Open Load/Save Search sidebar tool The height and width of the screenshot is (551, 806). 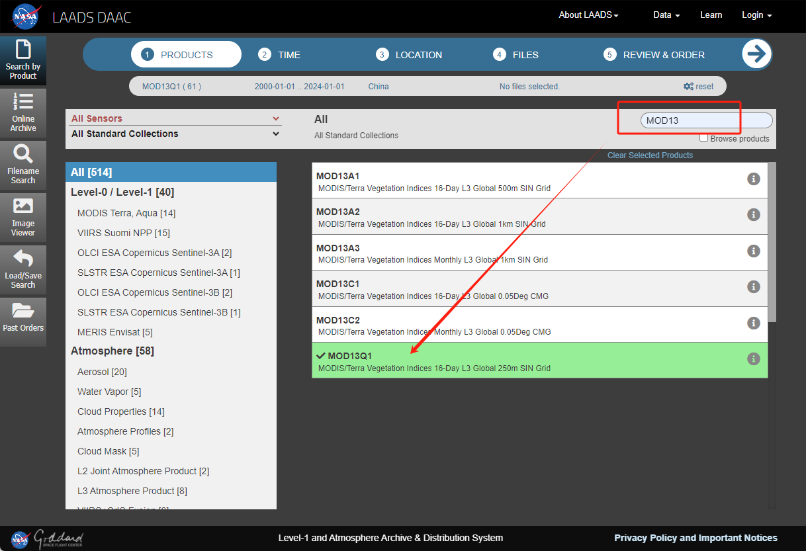coord(23,270)
